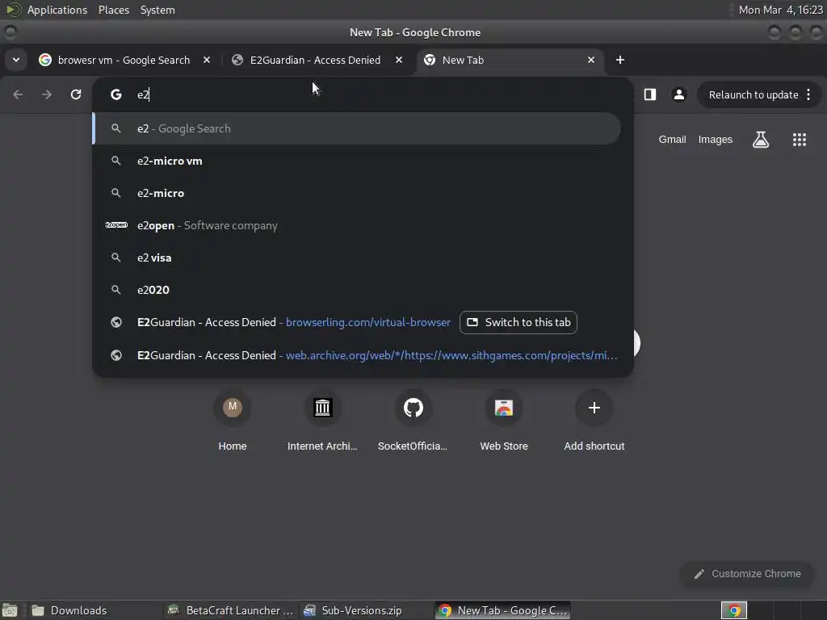Select the e2 - Google Search suggestion
827x620 pixels.
point(356,128)
